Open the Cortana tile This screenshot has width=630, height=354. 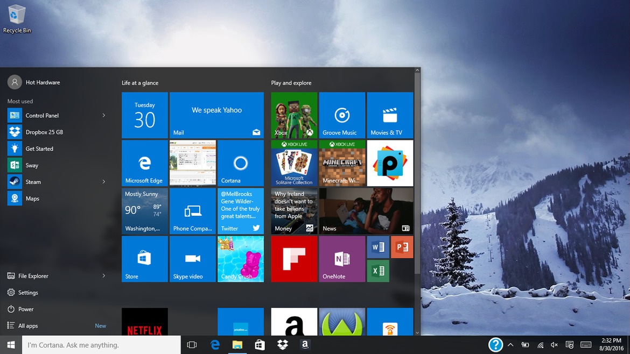(x=241, y=163)
